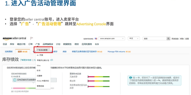Viewport: 191px width, 95px height.
Task: Open the B2B menu
Action: point(97,44)
